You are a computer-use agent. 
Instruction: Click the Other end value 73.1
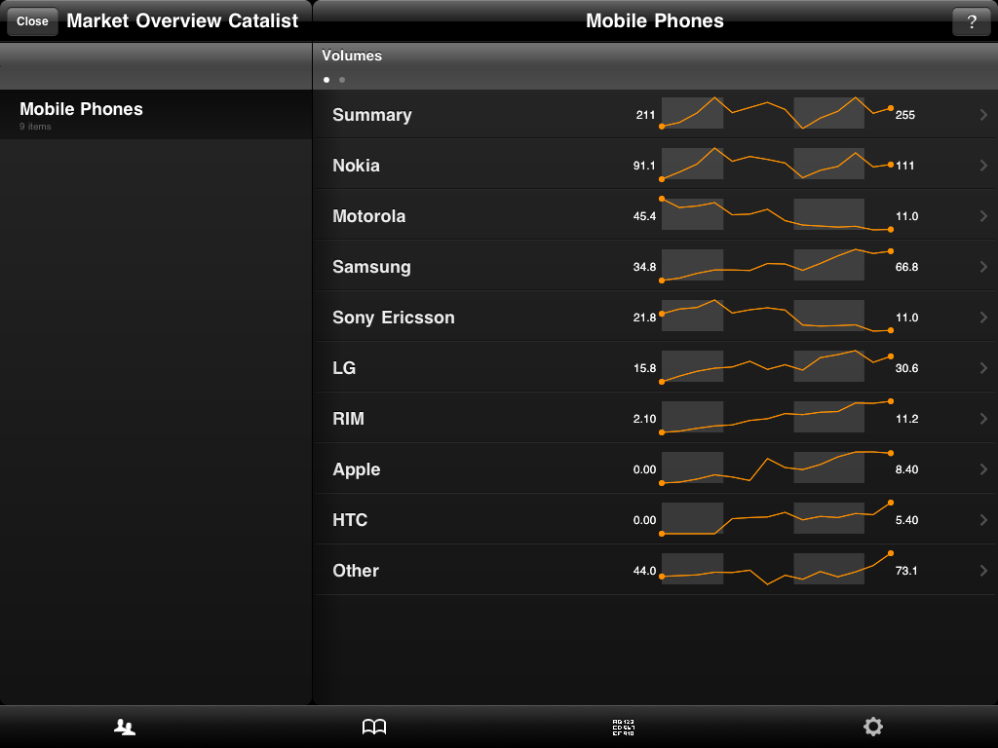coord(906,571)
